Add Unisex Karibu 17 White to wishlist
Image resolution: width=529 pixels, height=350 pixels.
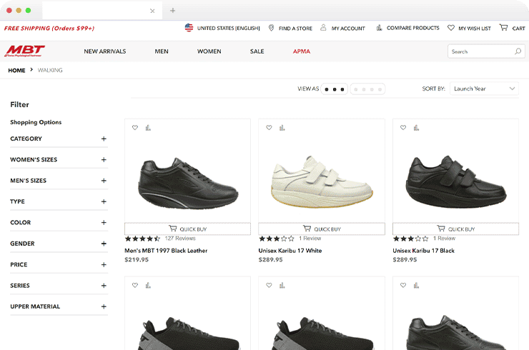269,127
